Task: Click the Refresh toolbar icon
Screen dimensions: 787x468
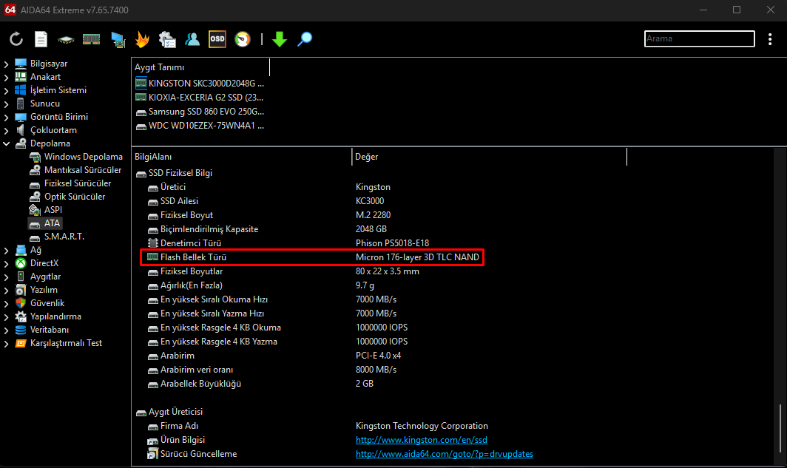Action: (16, 39)
